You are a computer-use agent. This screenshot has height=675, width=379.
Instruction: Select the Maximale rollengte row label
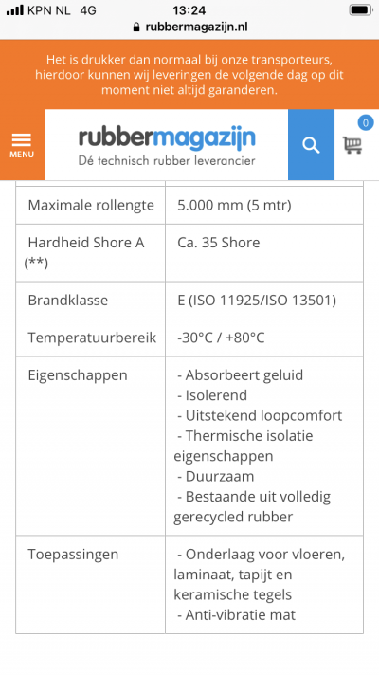click(91, 206)
